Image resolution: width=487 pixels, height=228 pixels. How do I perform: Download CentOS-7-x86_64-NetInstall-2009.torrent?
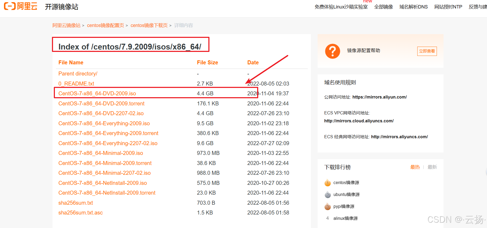point(107,193)
